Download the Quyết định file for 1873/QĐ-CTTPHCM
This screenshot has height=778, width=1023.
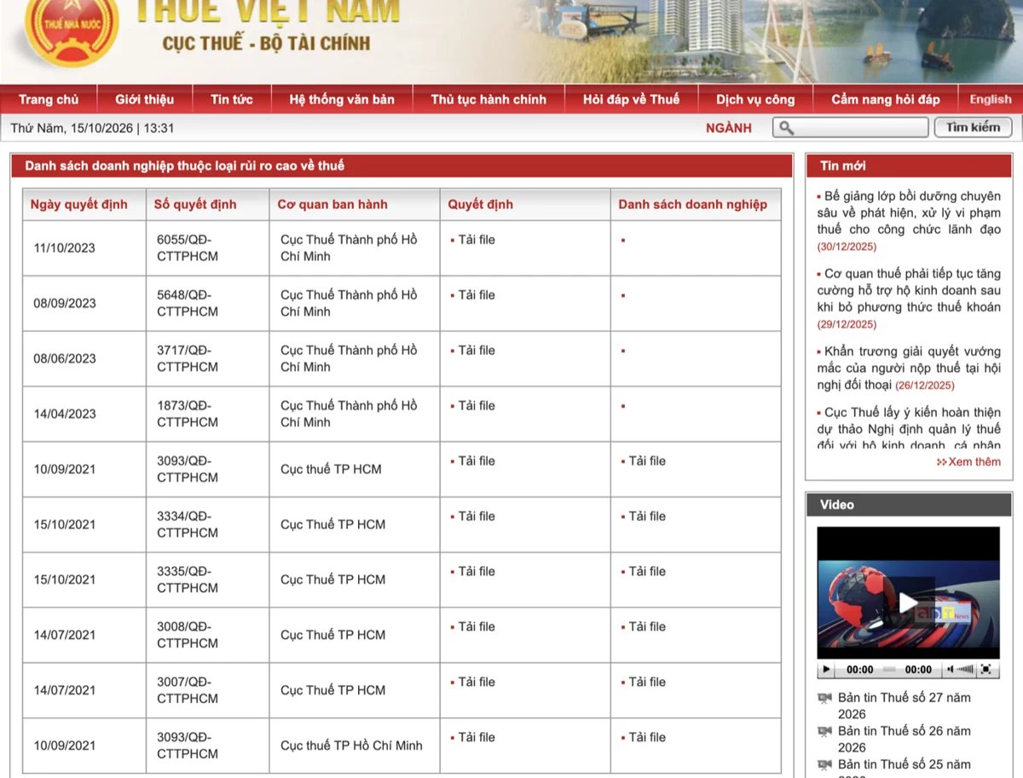(476, 406)
